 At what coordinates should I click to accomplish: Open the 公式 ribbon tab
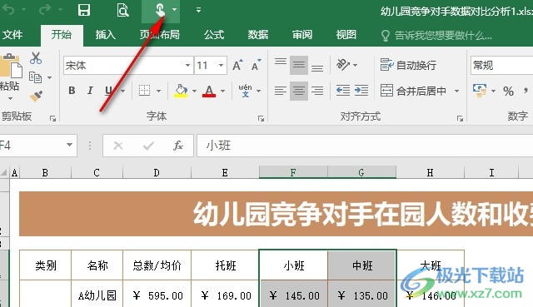pyautogui.click(x=214, y=35)
